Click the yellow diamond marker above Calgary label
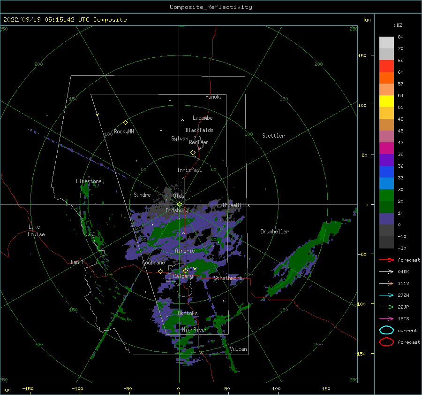The height and width of the screenshot is (395, 422). click(x=185, y=271)
